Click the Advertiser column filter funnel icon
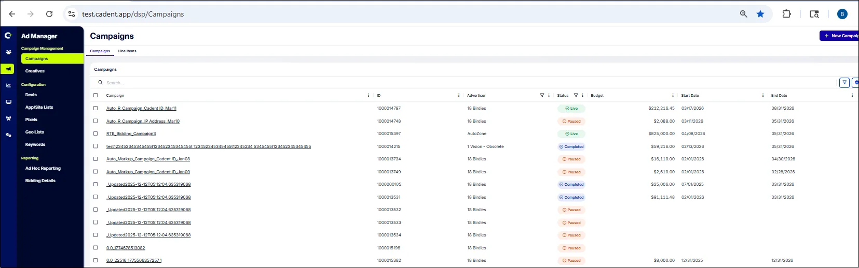This screenshot has width=859, height=268. pyautogui.click(x=542, y=95)
